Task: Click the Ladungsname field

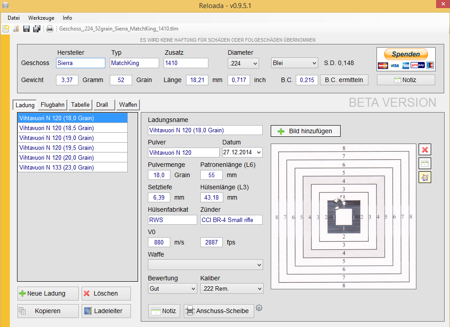Action: click(205, 130)
